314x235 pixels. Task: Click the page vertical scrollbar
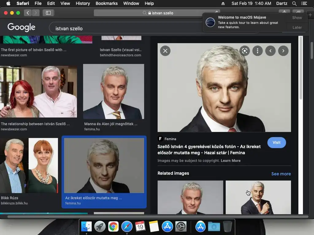point(312,50)
